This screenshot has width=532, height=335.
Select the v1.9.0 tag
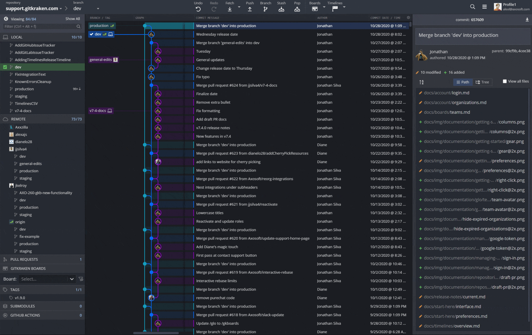(x=42, y=298)
